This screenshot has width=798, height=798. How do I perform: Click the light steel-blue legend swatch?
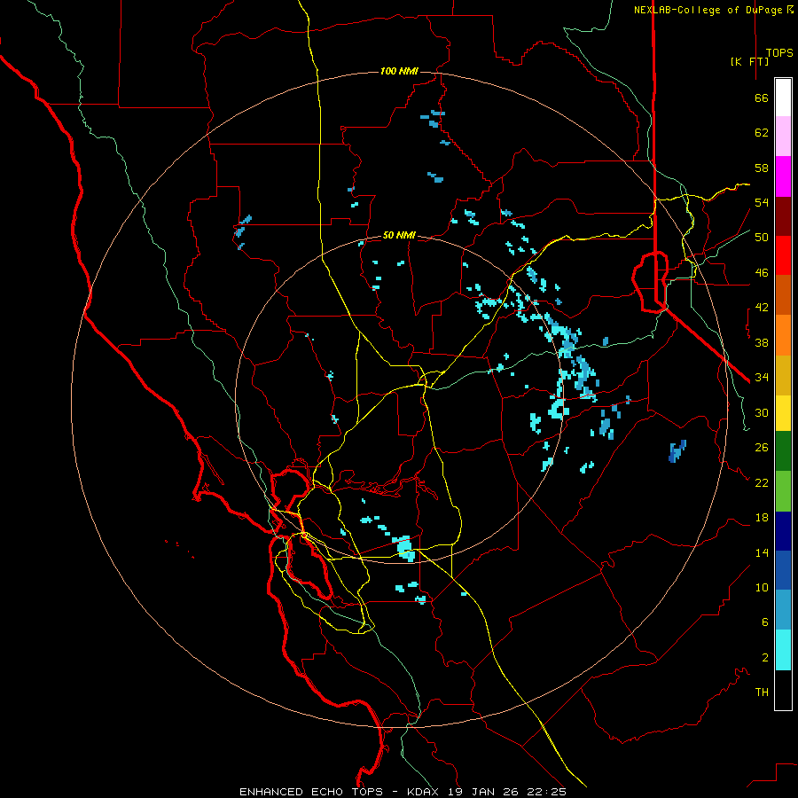click(783, 609)
